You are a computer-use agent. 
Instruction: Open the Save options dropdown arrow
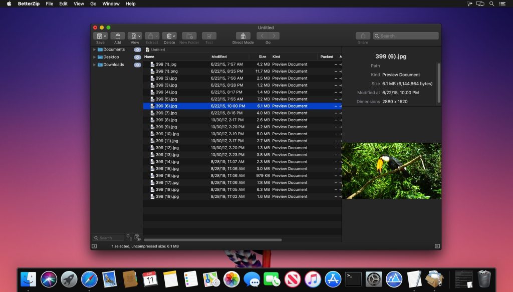[104, 36]
